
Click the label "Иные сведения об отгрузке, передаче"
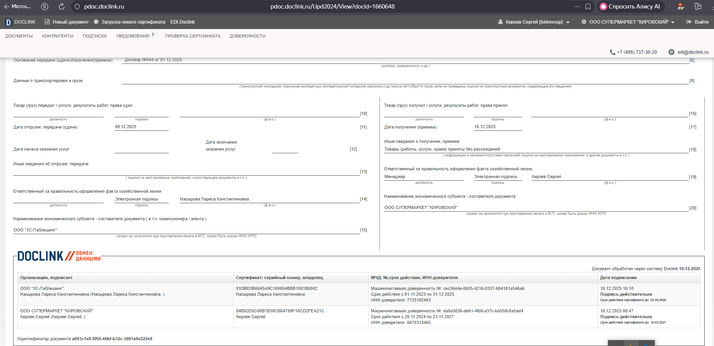click(x=51, y=164)
